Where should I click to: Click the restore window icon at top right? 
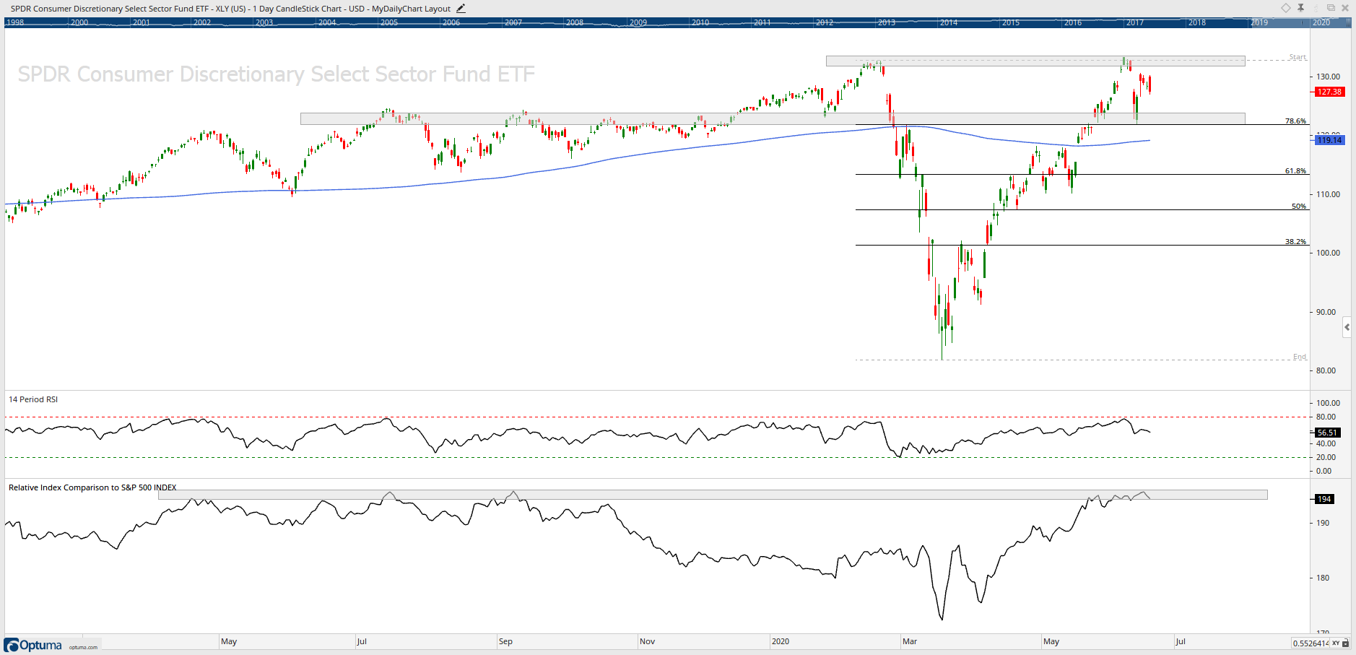pyautogui.click(x=1331, y=8)
